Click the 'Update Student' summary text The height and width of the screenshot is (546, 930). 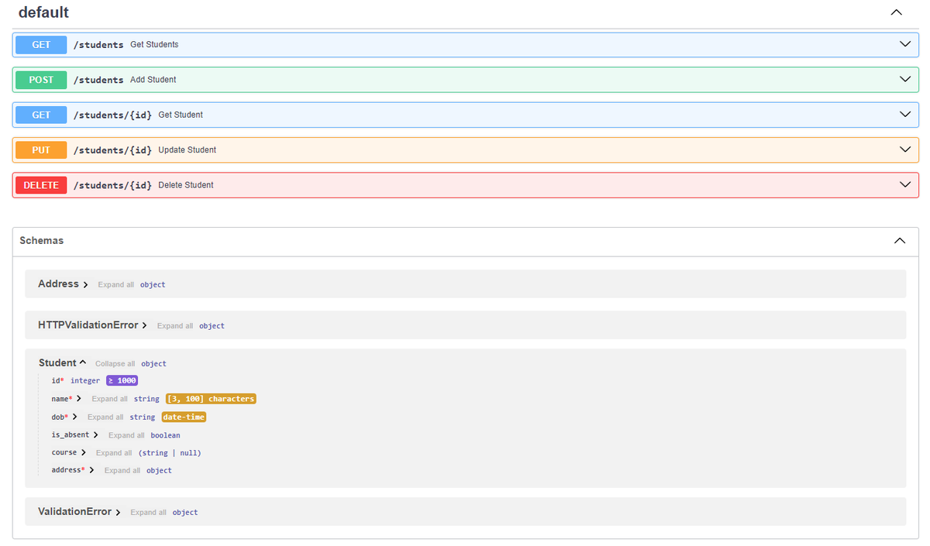(x=187, y=150)
